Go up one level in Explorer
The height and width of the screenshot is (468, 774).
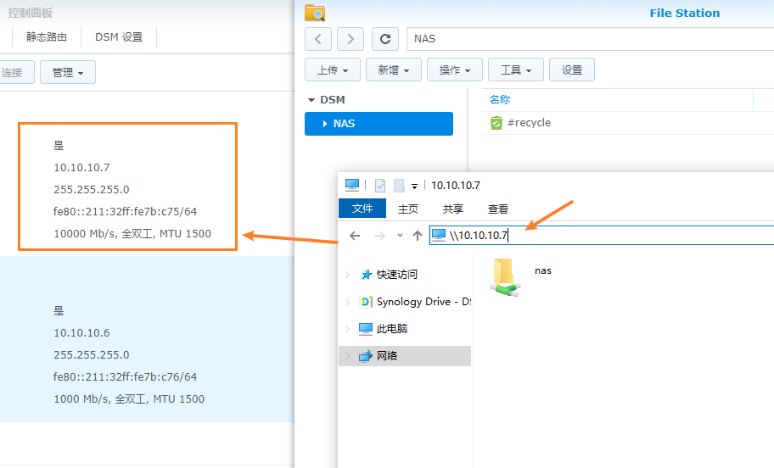click(418, 236)
